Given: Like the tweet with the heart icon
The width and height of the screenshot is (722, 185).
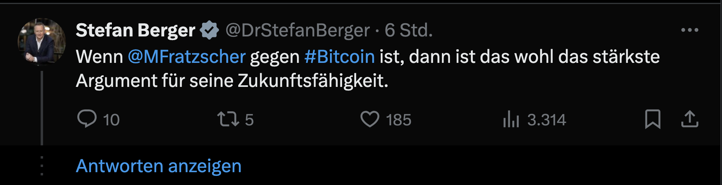Looking at the screenshot, I should click(369, 119).
